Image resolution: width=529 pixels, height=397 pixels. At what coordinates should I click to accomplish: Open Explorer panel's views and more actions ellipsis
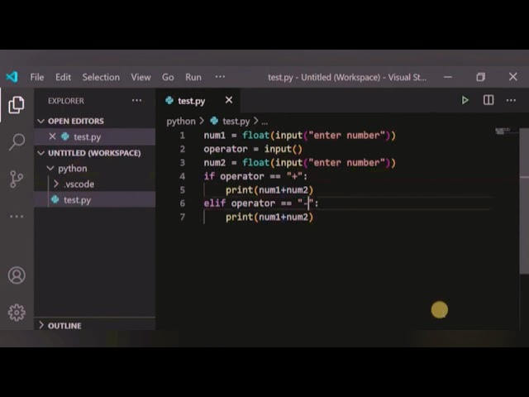(x=136, y=100)
